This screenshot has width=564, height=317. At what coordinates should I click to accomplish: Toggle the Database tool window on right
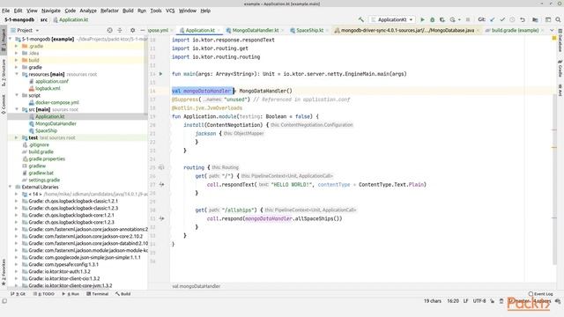(560, 41)
